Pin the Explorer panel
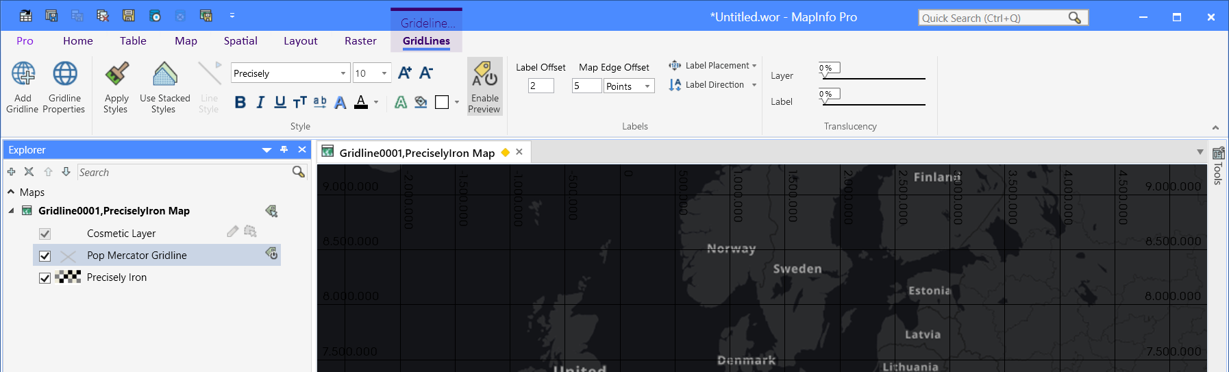Image resolution: width=1229 pixels, height=372 pixels. click(284, 149)
